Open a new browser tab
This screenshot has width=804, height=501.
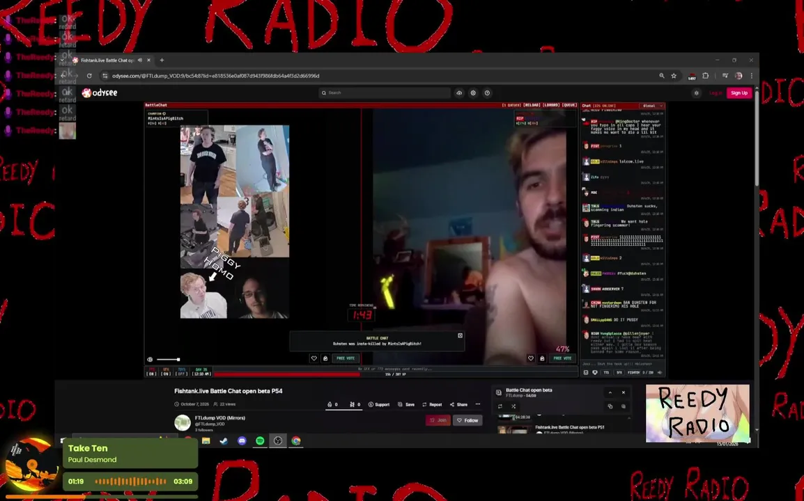(162, 60)
